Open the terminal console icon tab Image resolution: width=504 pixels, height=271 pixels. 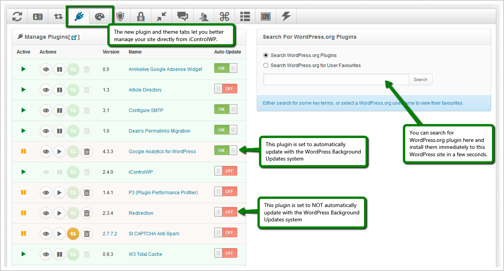(266, 17)
